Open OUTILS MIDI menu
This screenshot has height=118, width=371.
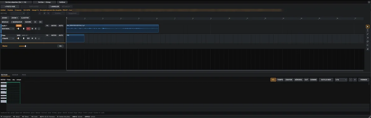(x=326, y=80)
